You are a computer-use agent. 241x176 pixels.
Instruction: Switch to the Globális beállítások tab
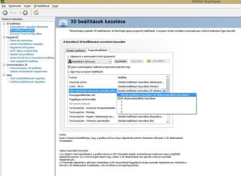pos(76,51)
